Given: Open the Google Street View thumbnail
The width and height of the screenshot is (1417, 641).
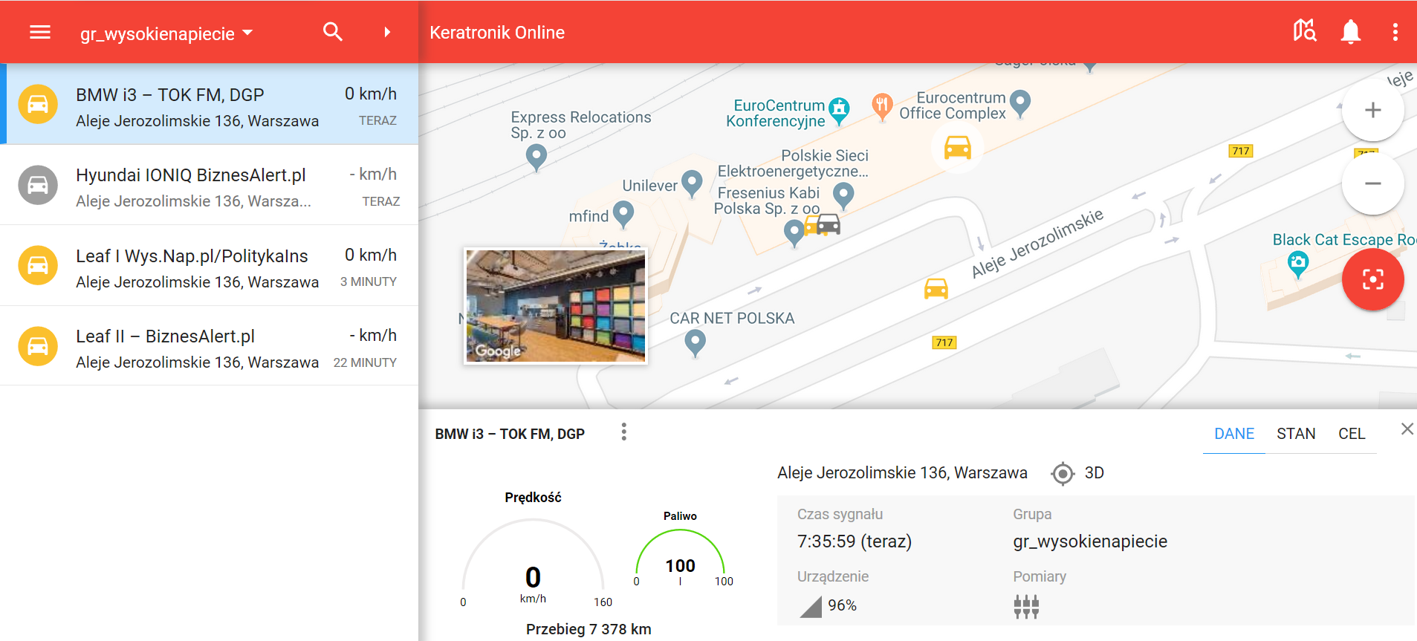Looking at the screenshot, I should [556, 306].
